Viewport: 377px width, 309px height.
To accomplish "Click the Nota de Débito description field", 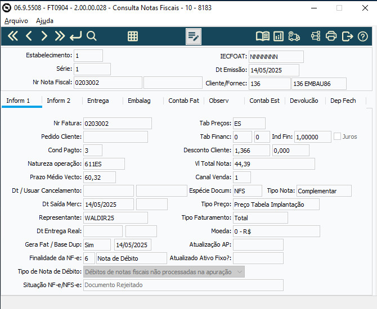I will pyautogui.click(x=132, y=258).
